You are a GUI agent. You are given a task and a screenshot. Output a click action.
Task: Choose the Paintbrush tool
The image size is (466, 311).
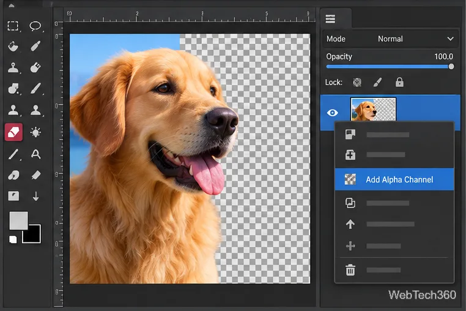(x=35, y=88)
